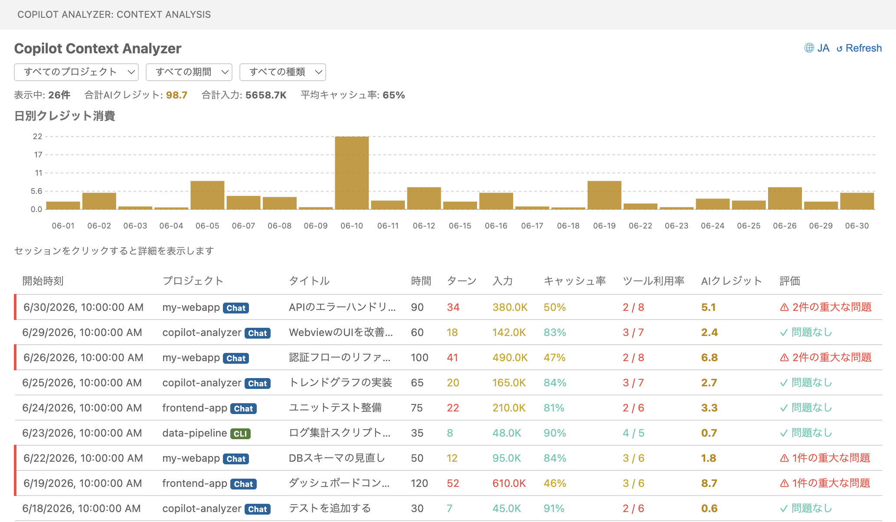Click the キャッシュ率 column header

point(575,281)
